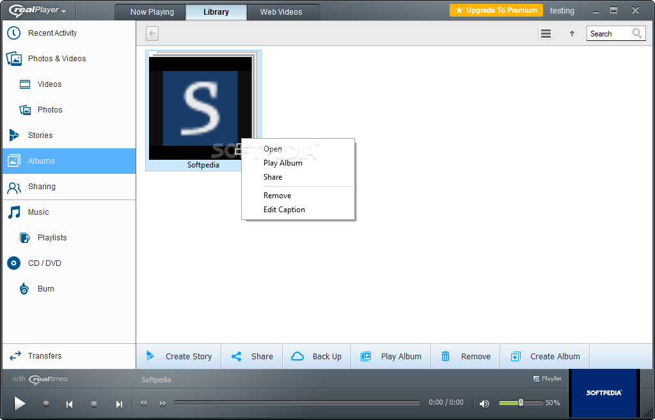Screen dimensions: 655x420
Task: Click the Recent Activity label in sidebar
Action: (52, 33)
